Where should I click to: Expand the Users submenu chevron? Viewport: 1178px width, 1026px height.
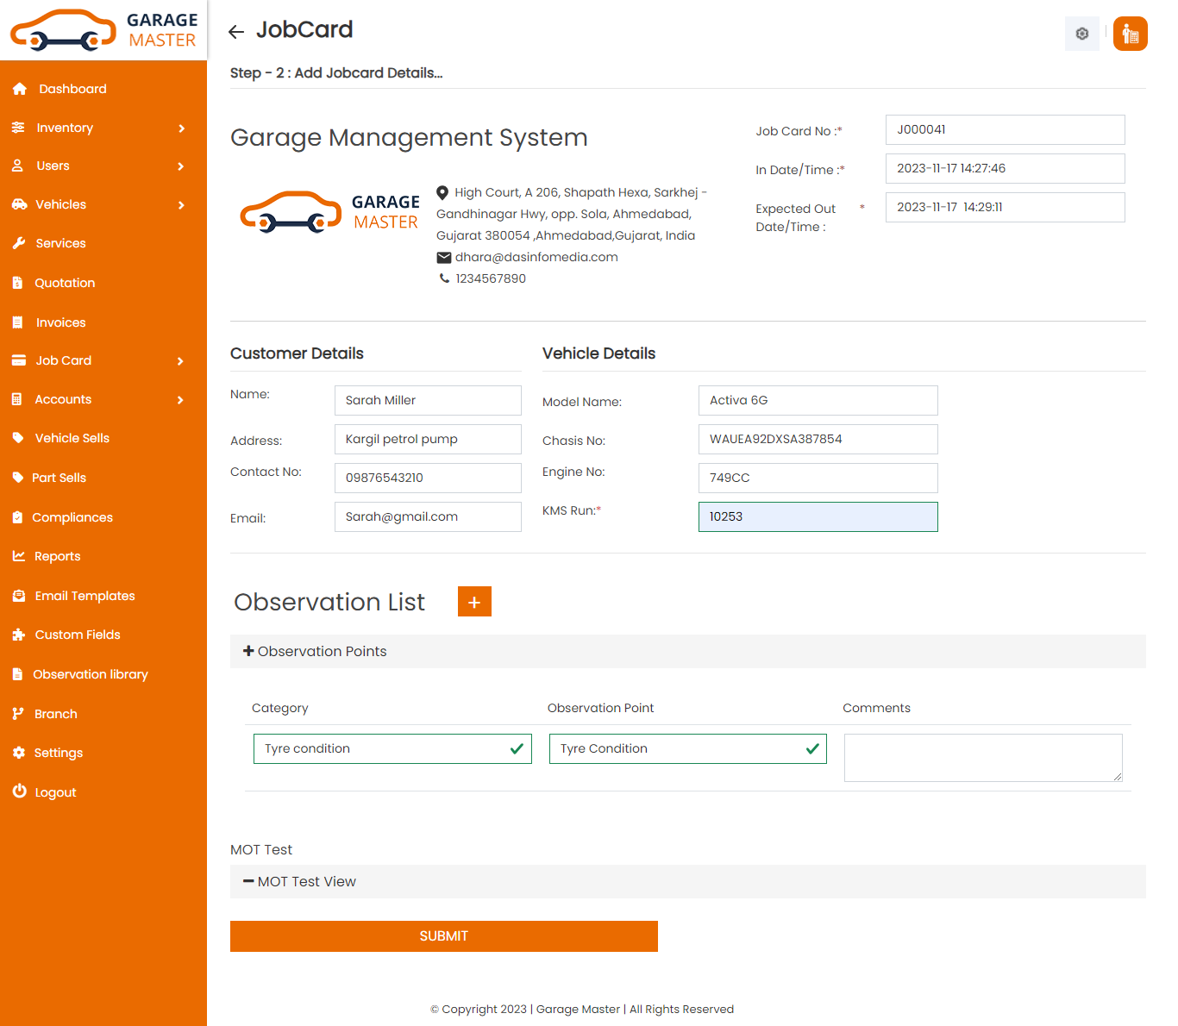[181, 166]
